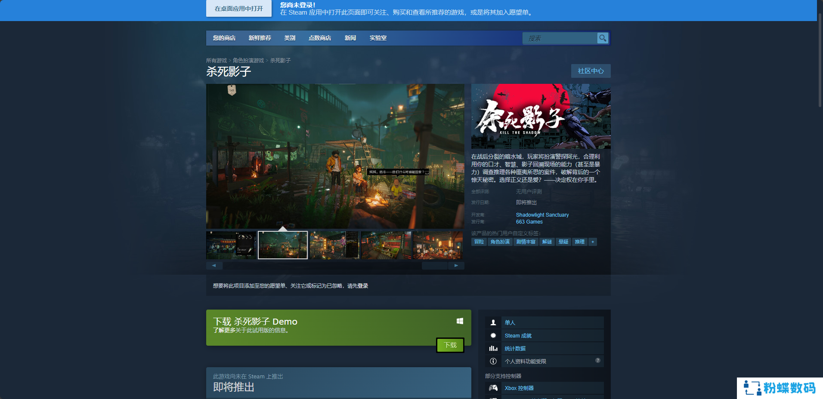823x399 pixels.
Task: Select highlighted second screenshot thumbnail
Action: click(283, 245)
